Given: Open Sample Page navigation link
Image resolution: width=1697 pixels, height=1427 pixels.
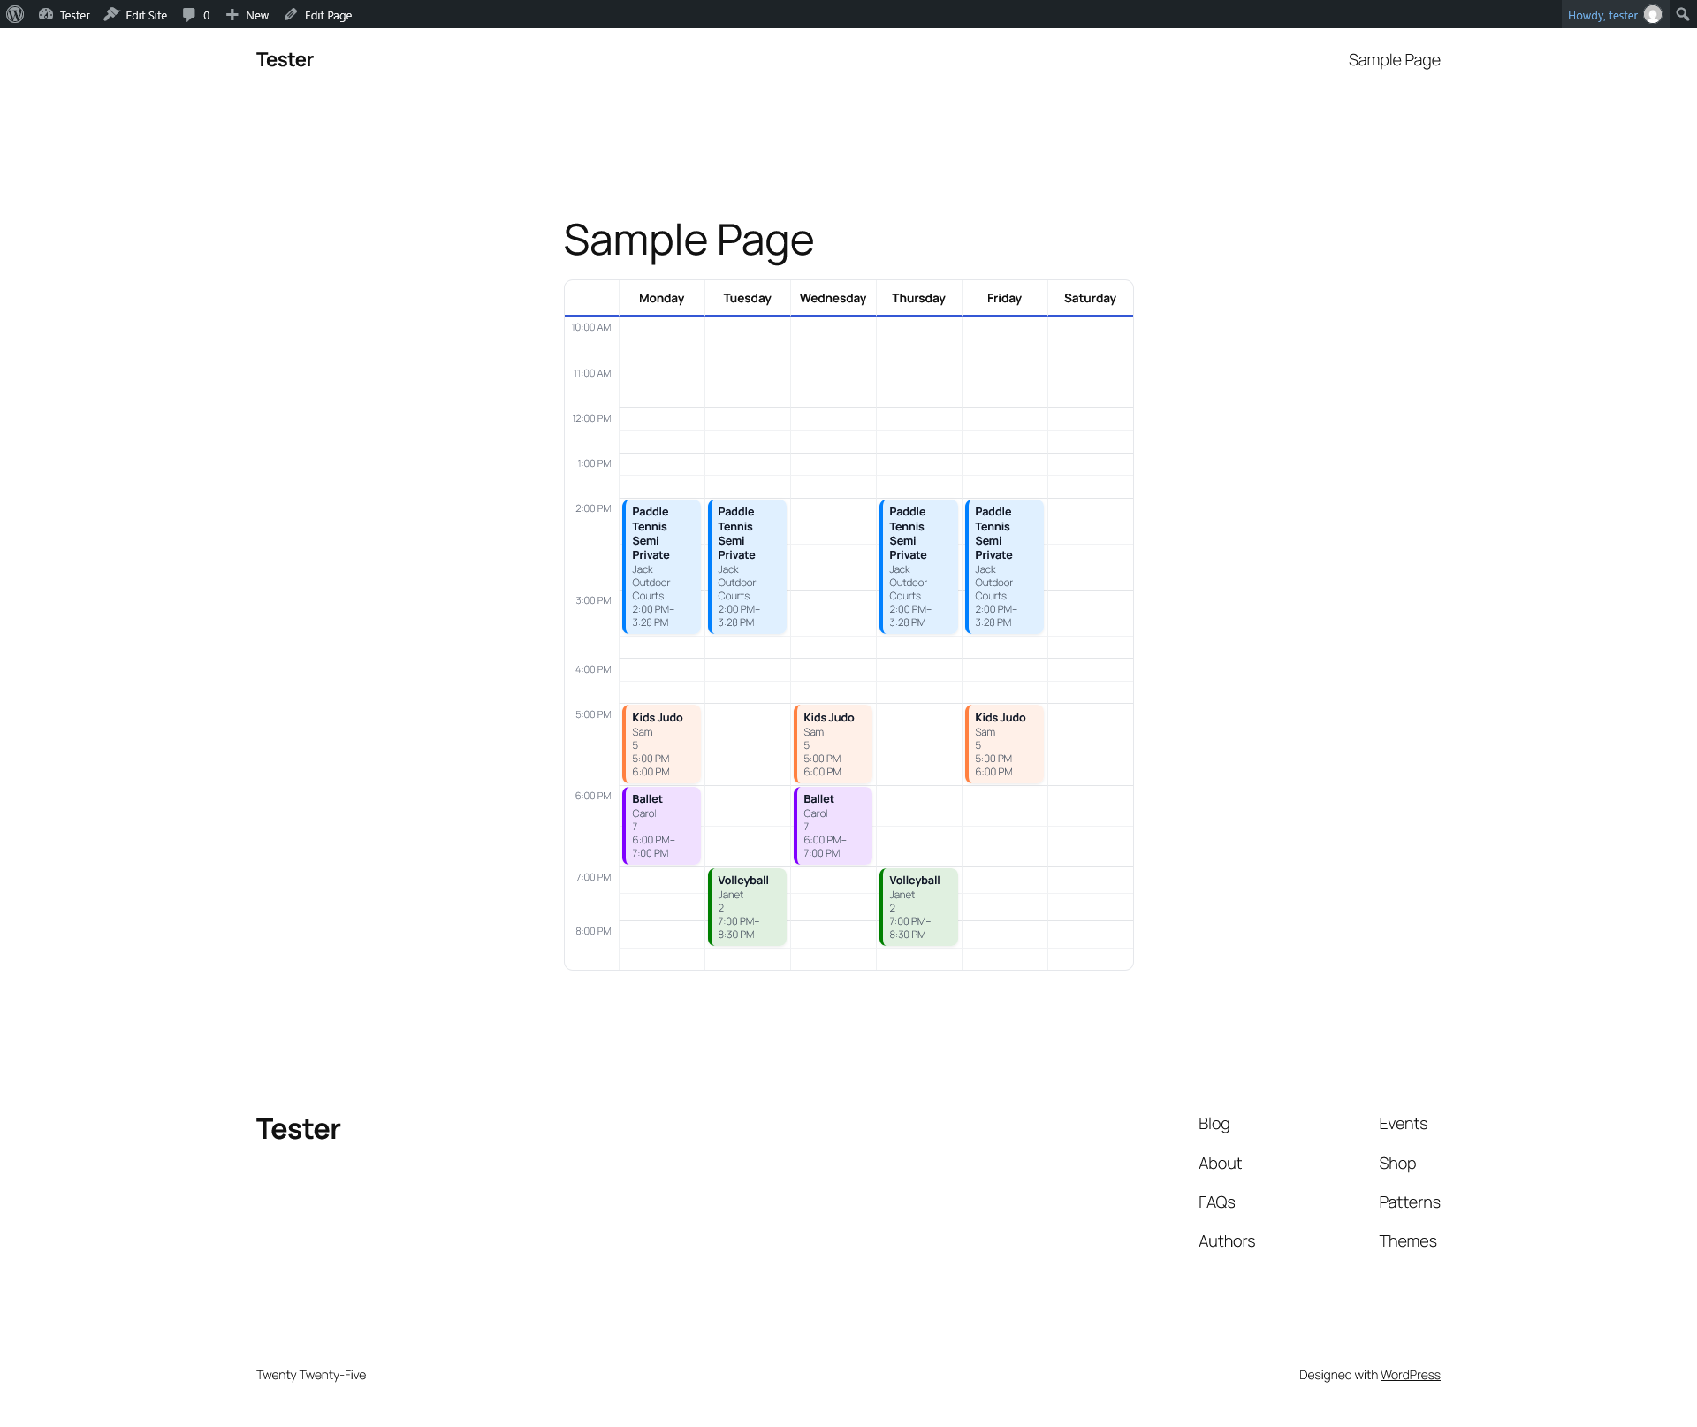Looking at the screenshot, I should [x=1394, y=59].
